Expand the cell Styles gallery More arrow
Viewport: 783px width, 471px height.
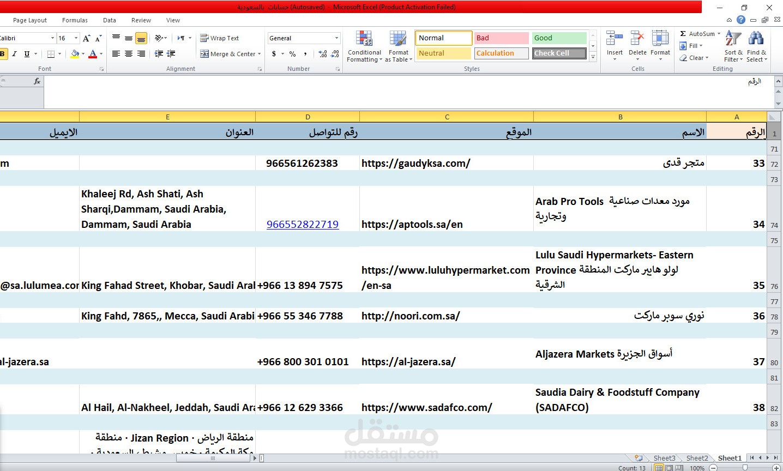point(593,56)
